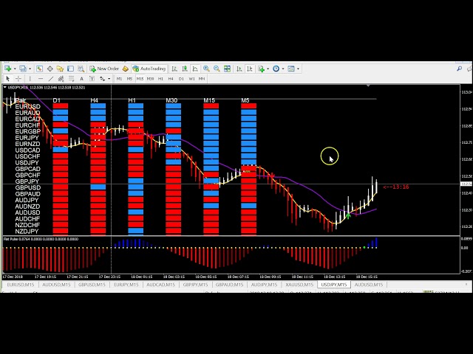This screenshot has height=354, width=473.
Task: Toggle the AutoTrading button
Action: pyautogui.click(x=149, y=69)
